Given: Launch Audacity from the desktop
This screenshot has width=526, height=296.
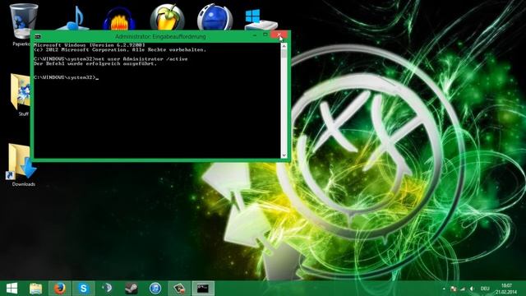Looking at the screenshot, I should tap(119, 20).
